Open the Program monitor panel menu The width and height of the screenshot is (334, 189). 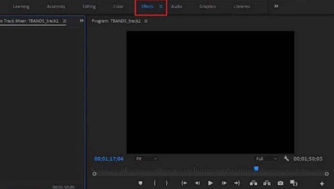pos(146,21)
